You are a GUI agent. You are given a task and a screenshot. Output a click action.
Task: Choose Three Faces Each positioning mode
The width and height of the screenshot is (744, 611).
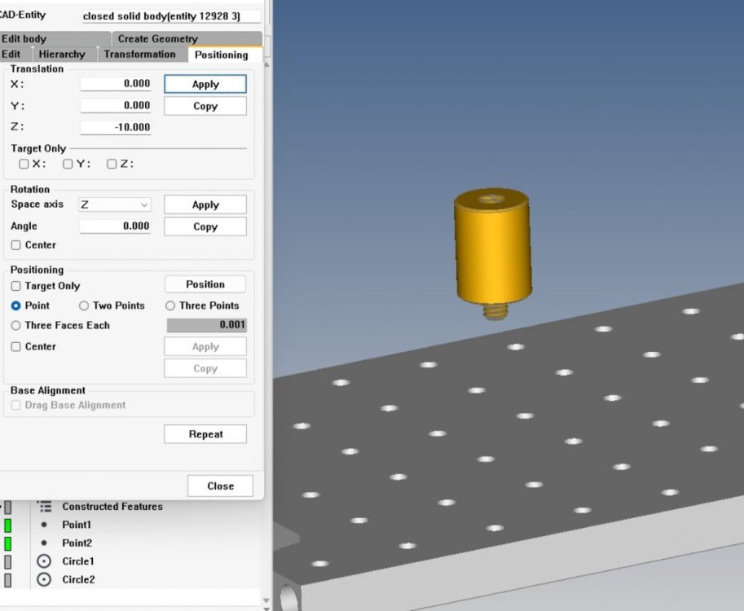[16, 326]
